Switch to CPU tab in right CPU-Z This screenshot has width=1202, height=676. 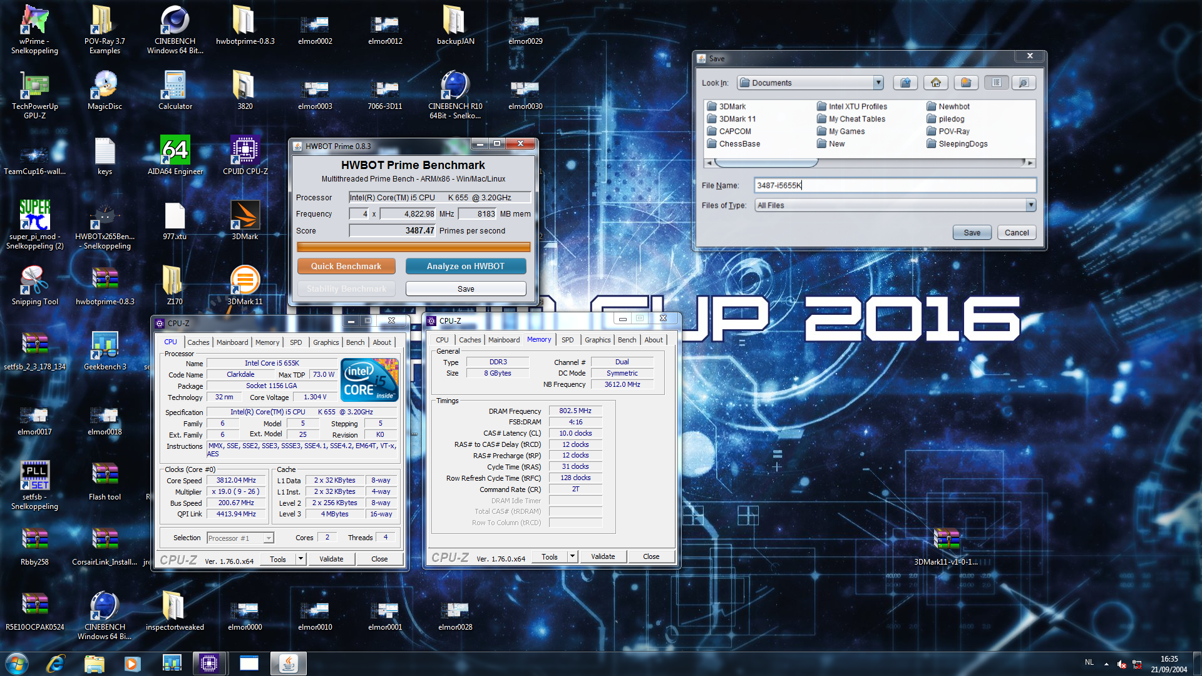click(442, 340)
